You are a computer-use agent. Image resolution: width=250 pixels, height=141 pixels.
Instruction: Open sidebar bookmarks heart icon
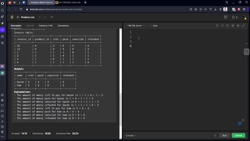pos(2,105)
